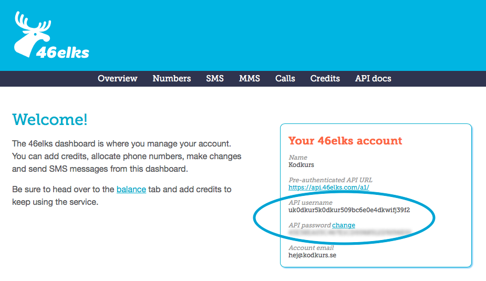Click the 'Pre-authenticated API URL' label
The image size is (486, 281).
(330, 180)
